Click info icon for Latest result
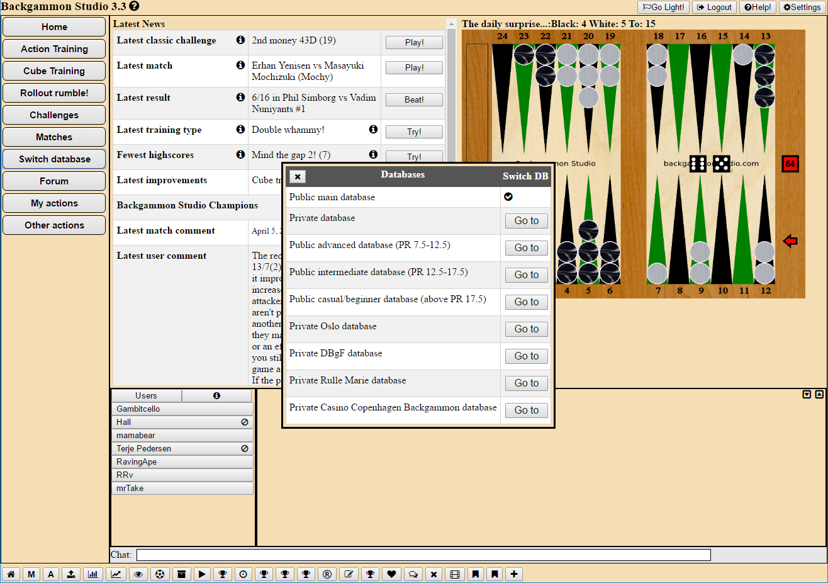 click(240, 97)
